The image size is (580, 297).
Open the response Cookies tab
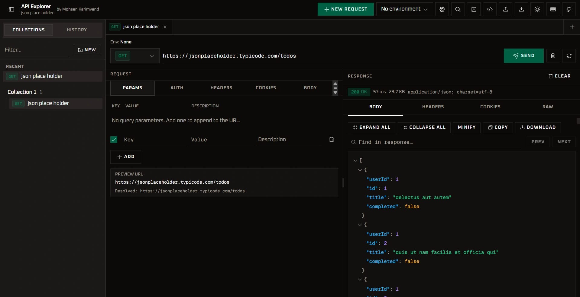[490, 107]
